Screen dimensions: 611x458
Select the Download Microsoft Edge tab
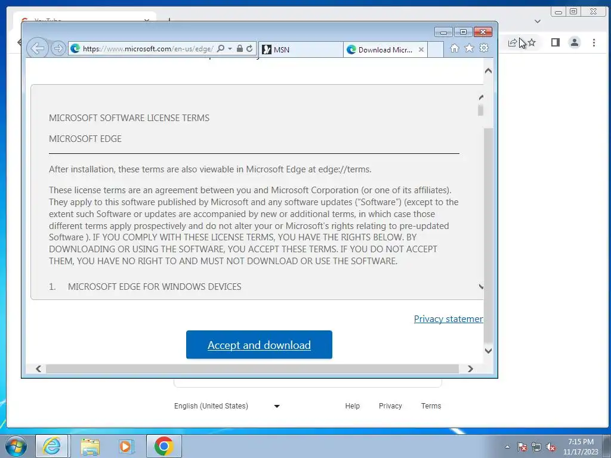pyautogui.click(x=381, y=49)
